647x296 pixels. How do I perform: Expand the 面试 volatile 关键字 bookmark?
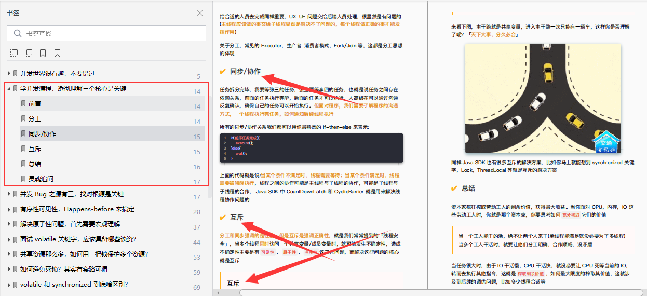[x=9, y=239]
